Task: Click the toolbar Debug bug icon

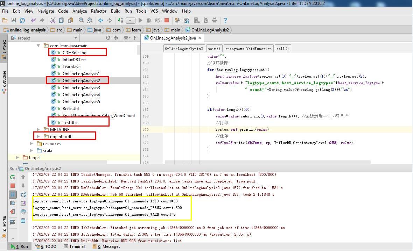Action: pyautogui.click(x=149, y=20)
